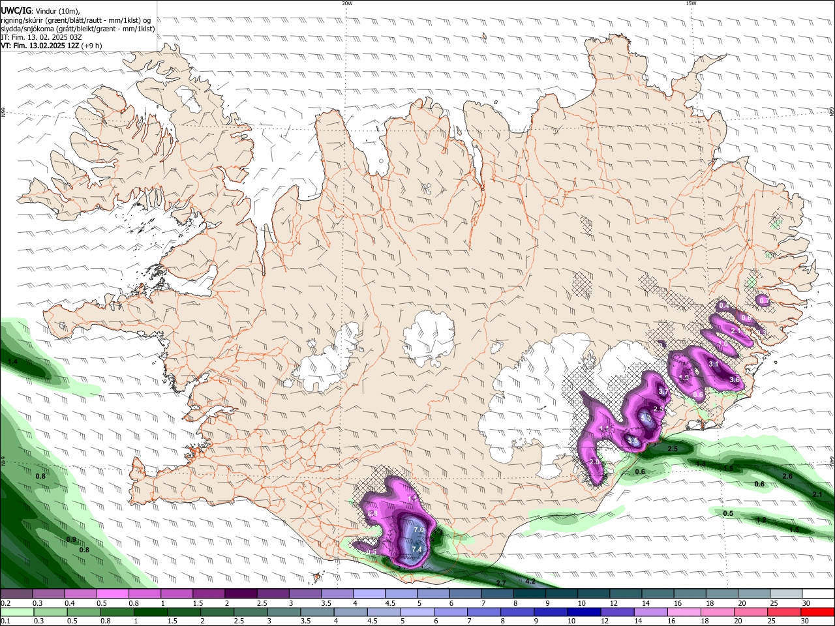The image size is (835, 626).
Task: Click the snowfall value '0.4' in the east
Action: coord(723,306)
